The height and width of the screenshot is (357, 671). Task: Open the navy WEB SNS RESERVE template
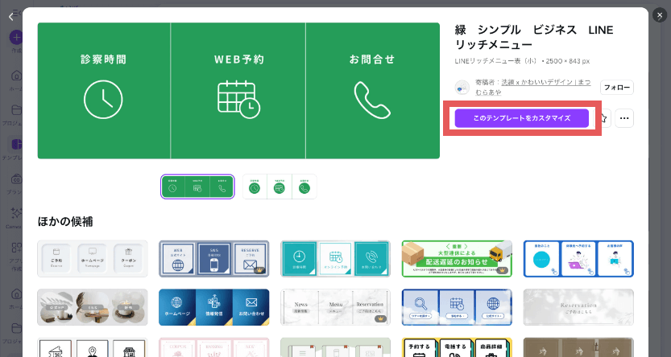coord(213,258)
